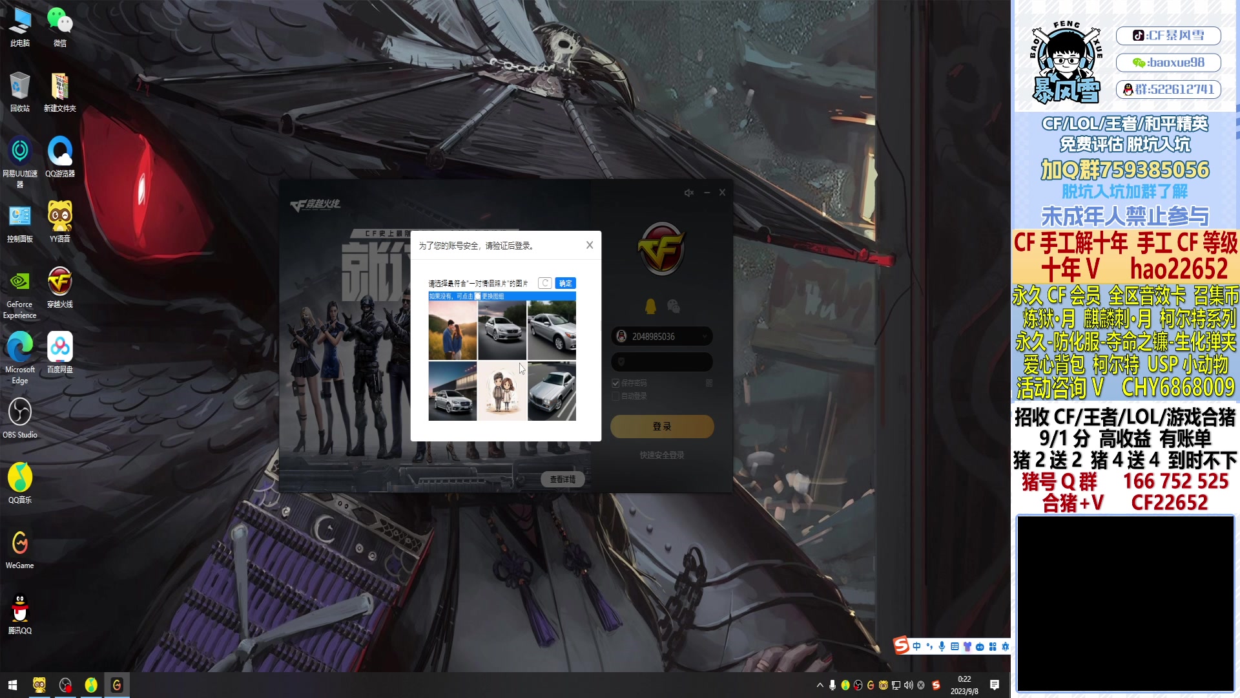Click the in-text refresh link 更换图组
Screen dimensions: 1240x698
(x=493, y=296)
